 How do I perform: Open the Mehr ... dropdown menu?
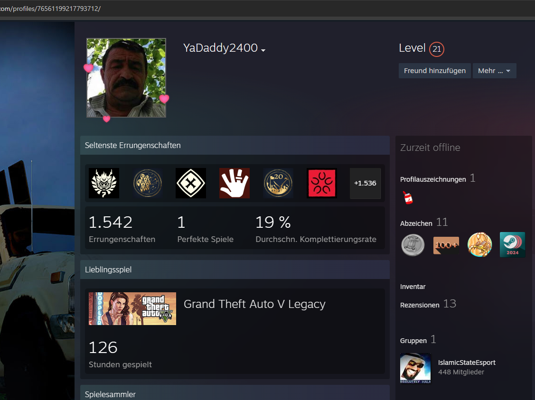(494, 71)
